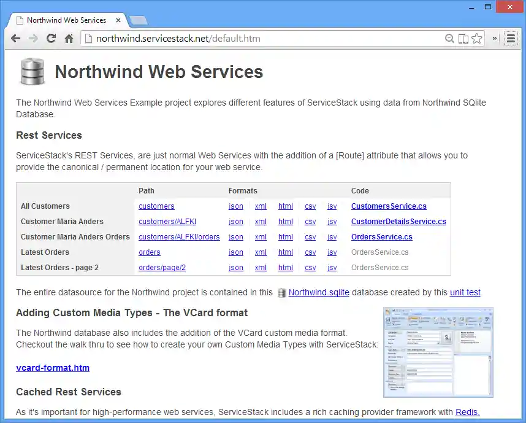Click the VCard screenshot thumbnail
526x423 pixels.
(438, 352)
